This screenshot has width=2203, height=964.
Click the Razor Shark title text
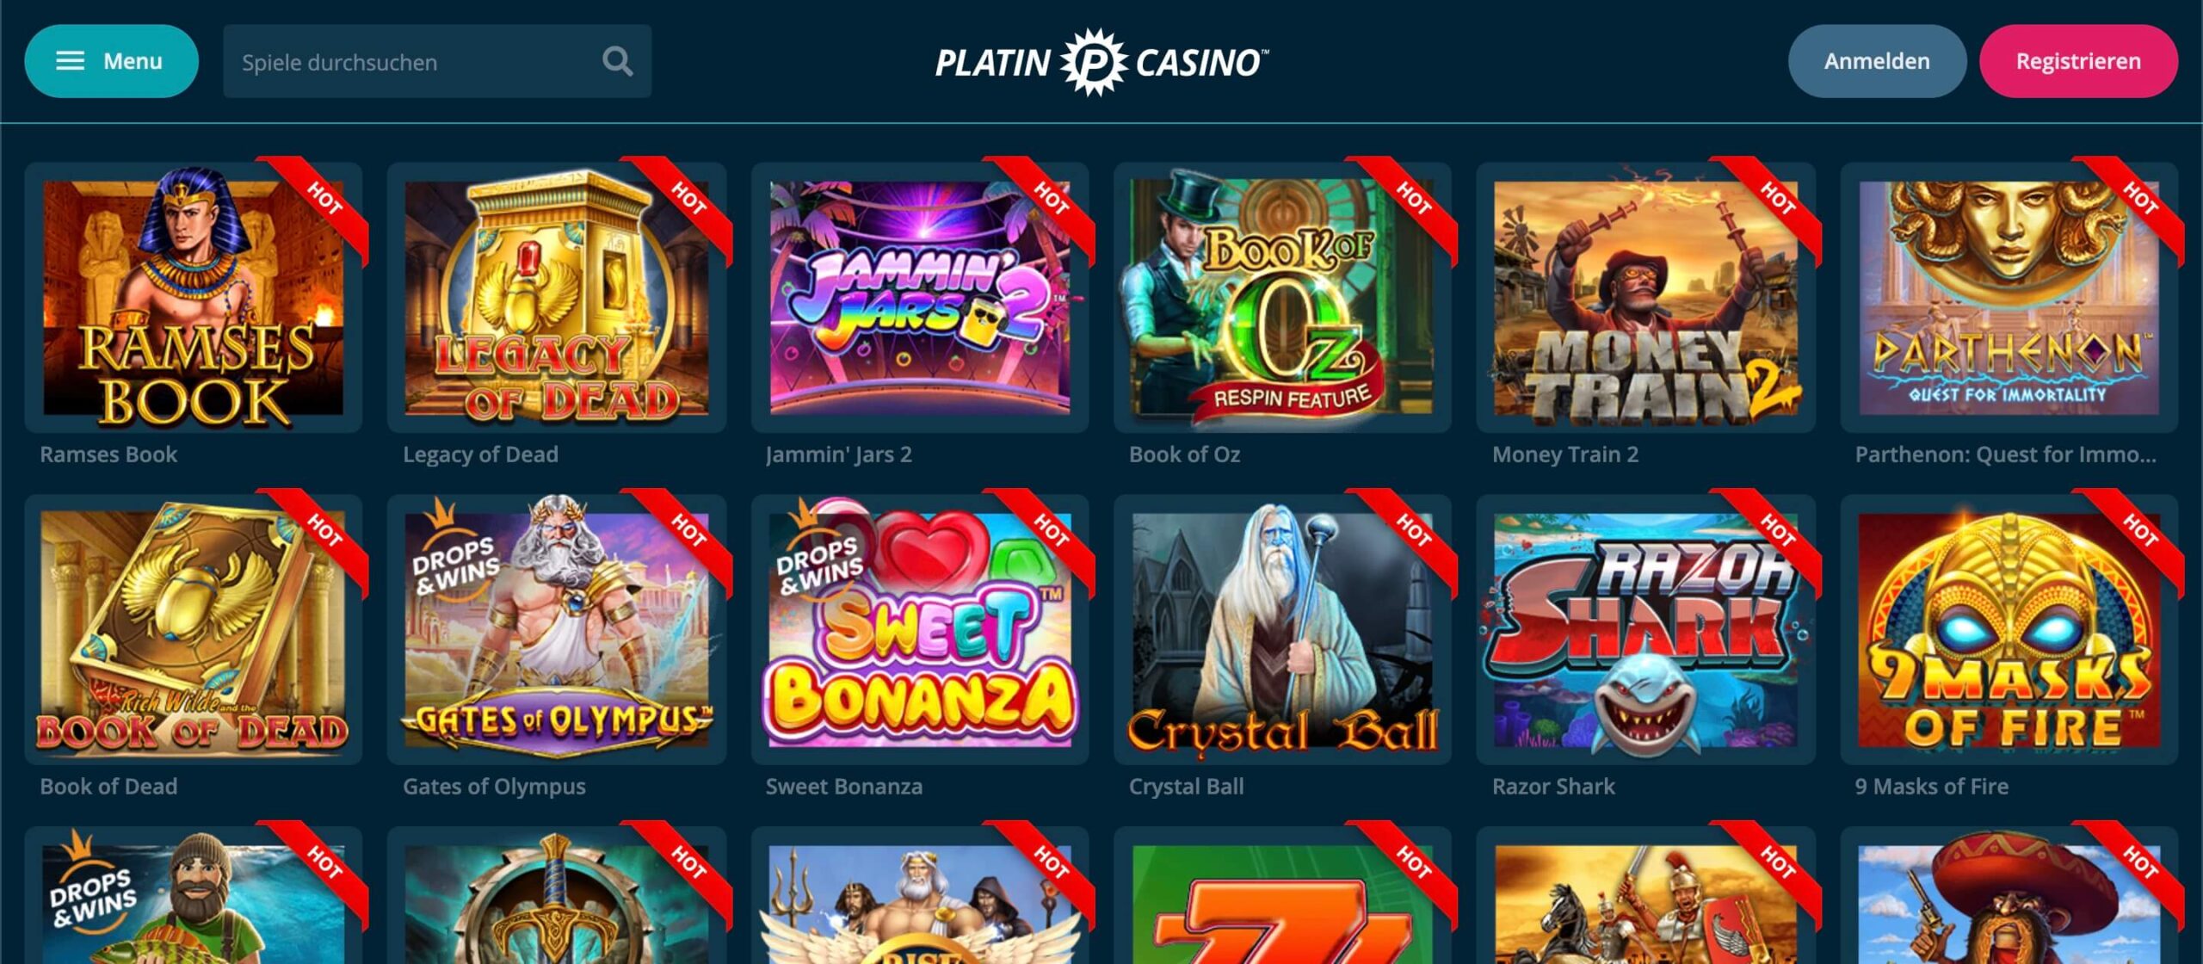pos(1553,787)
